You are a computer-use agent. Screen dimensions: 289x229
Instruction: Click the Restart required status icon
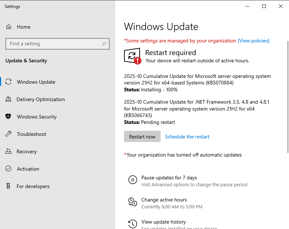click(133, 56)
